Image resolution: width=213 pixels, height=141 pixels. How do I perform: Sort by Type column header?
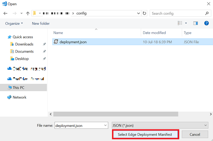tap(188, 33)
